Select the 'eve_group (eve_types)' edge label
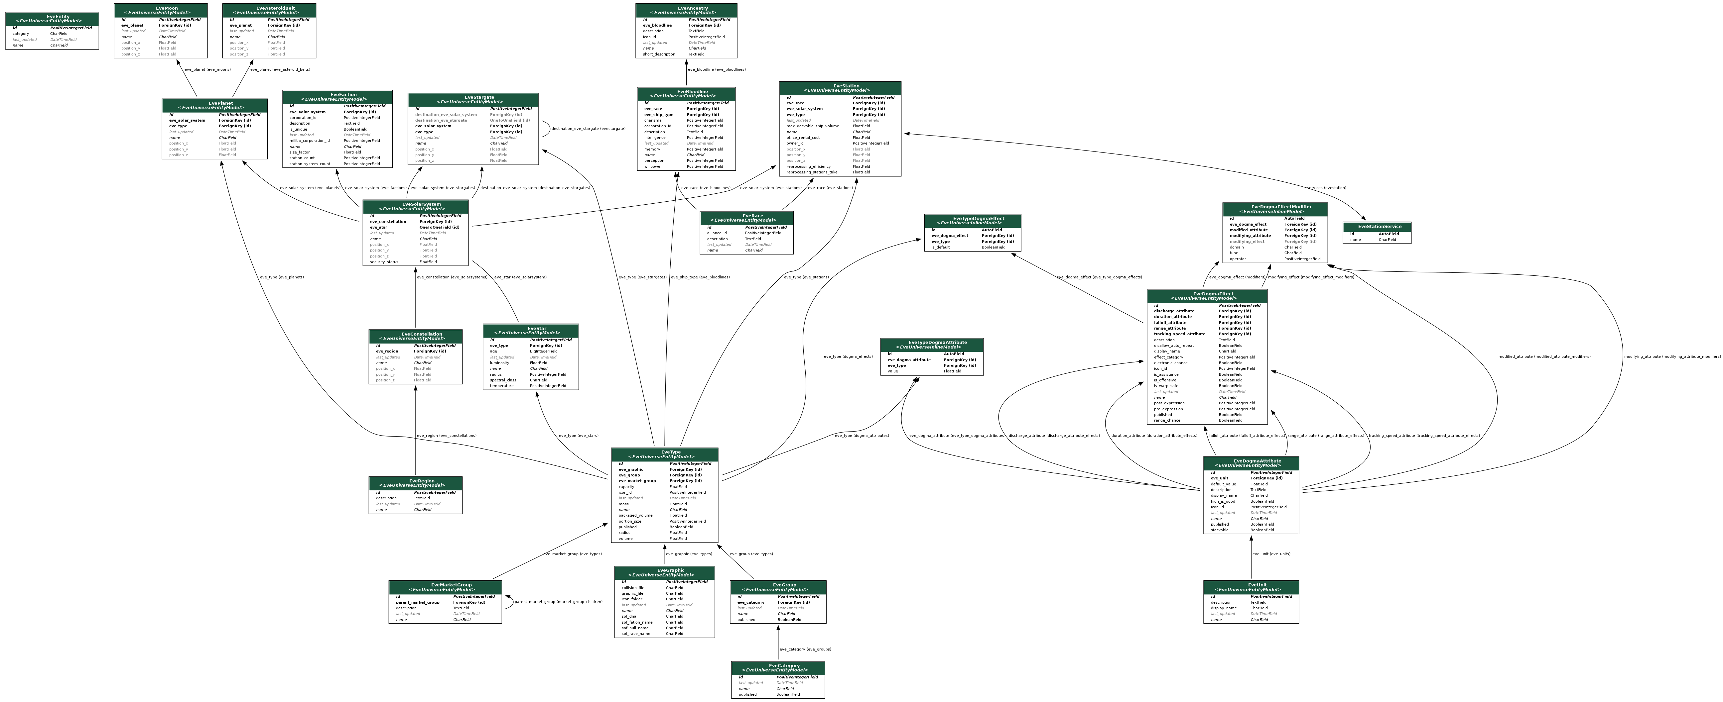 (751, 553)
